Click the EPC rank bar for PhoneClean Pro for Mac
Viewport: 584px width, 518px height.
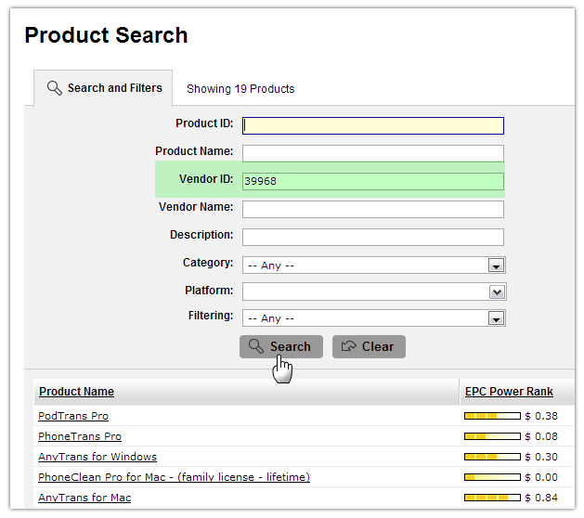click(492, 477)
